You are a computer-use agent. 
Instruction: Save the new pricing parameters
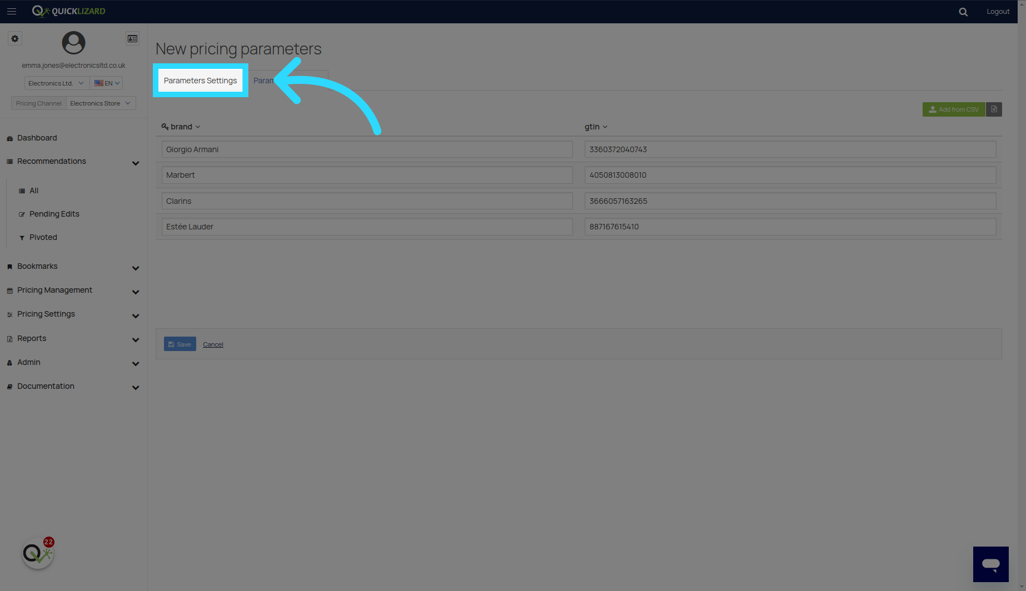pos(180,343)
